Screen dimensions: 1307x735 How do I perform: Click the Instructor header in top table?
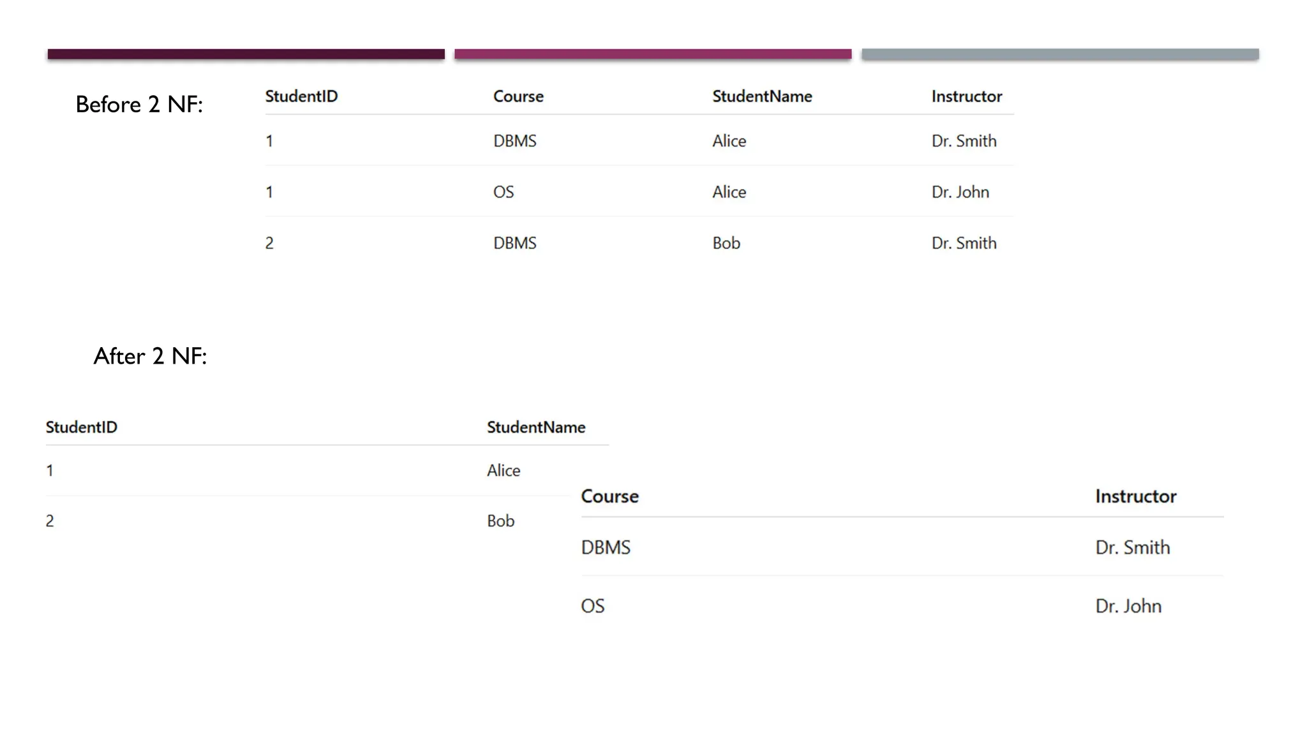click(x=966, y=96)
